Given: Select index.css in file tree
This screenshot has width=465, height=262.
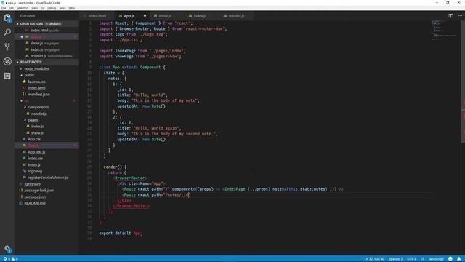Looking at the screenshot, I should tap(46, 159).
